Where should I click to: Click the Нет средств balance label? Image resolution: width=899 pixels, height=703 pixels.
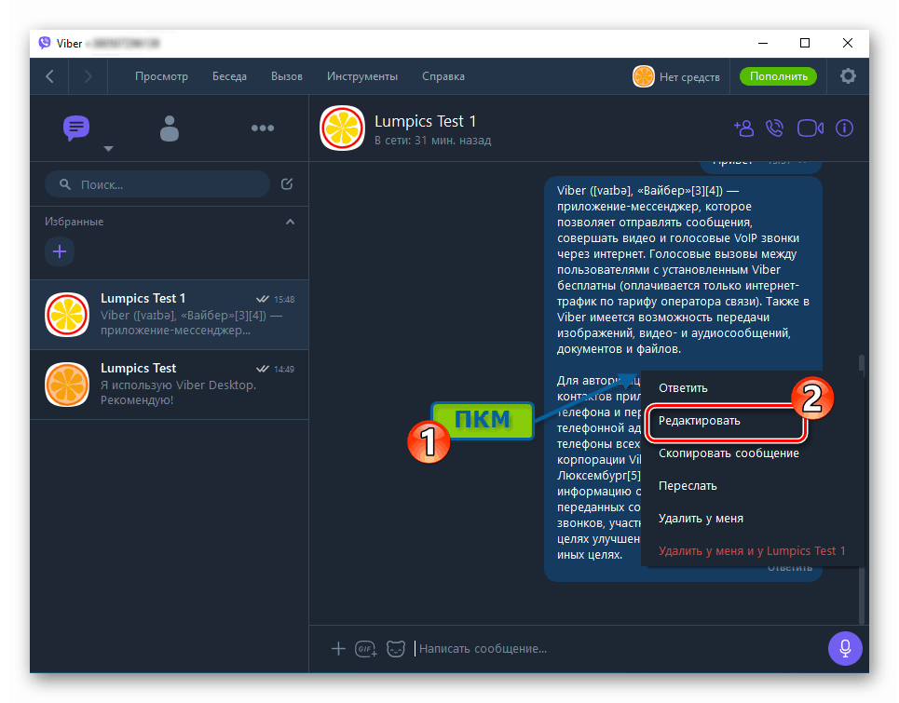tap(689, 76)
